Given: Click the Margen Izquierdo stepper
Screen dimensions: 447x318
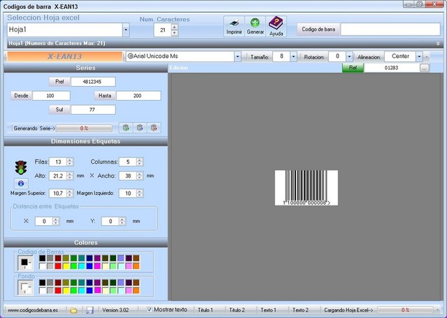Looking at the screenshot, I should click(140, 193).
